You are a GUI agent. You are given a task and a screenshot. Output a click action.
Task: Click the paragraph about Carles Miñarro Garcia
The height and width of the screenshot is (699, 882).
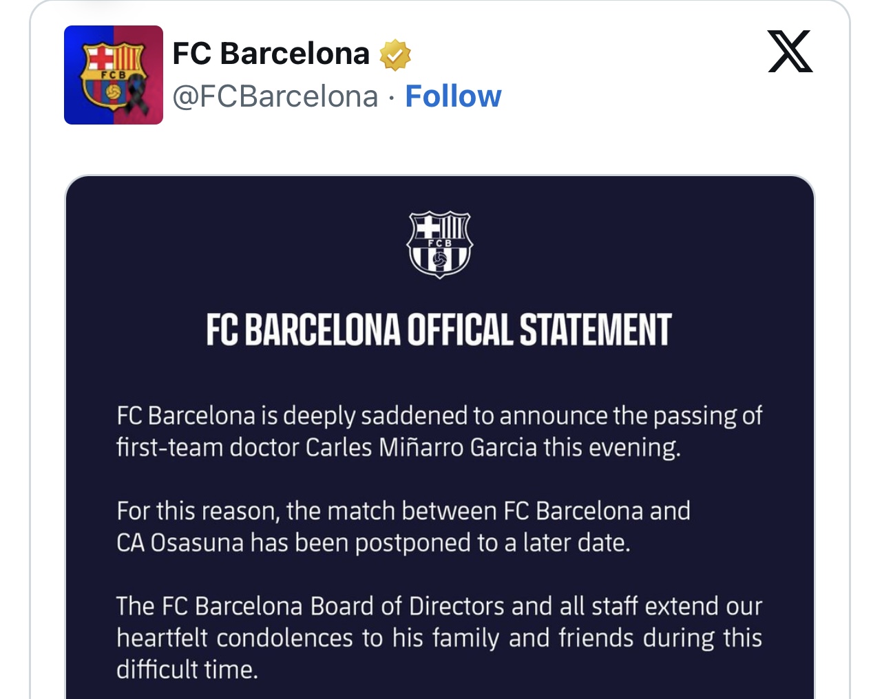(439, 431)
